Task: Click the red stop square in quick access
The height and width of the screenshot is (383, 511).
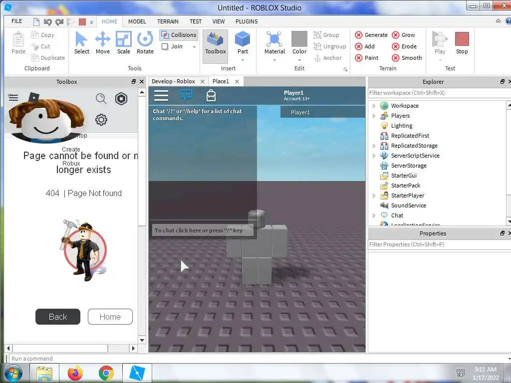Action: pos(82,22)
